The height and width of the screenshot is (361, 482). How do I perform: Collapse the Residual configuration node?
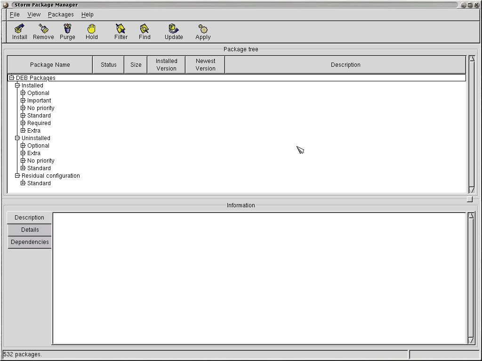[x=17, y=176]
